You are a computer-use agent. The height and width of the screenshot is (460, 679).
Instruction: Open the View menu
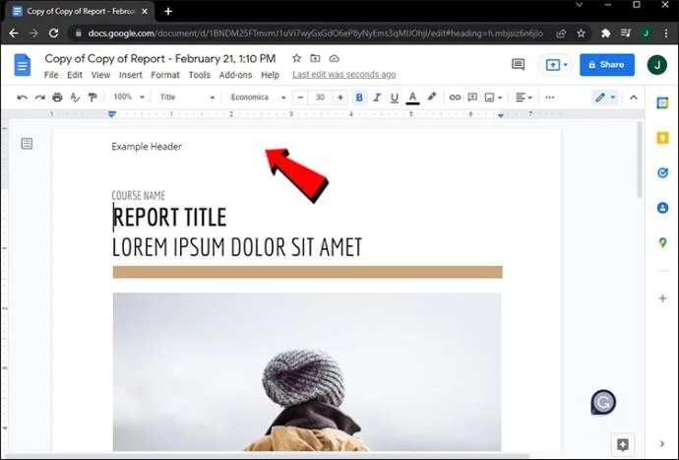100,75
